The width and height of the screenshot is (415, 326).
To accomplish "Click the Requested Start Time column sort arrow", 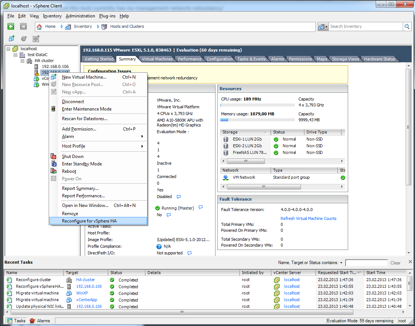I will tap(359, 273).
